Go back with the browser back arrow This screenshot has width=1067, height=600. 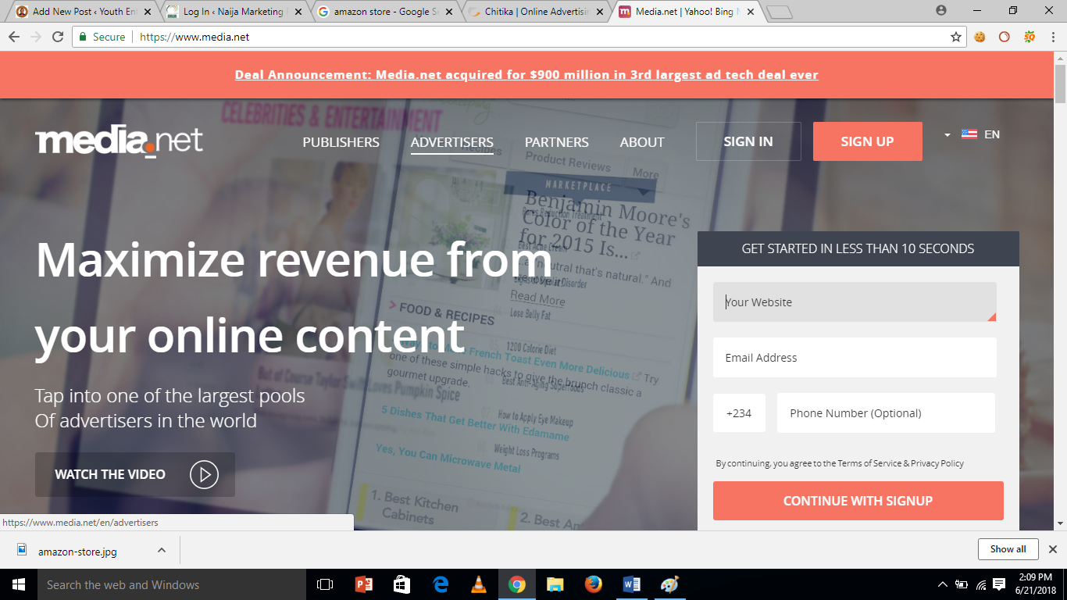tap(15, 36)
